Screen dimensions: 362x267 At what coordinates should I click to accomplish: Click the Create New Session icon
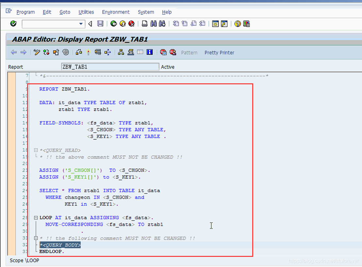click(215, 24)
